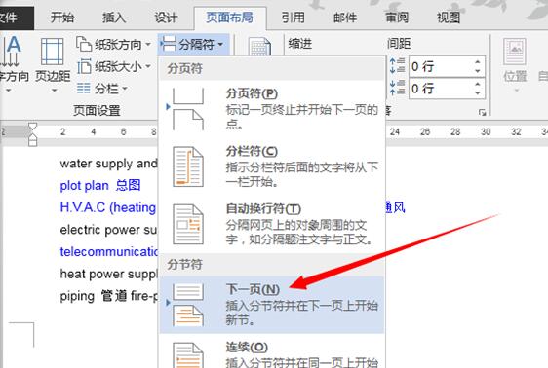
Task: Click the 'electric power su' text line
Action: pos(108,230)
